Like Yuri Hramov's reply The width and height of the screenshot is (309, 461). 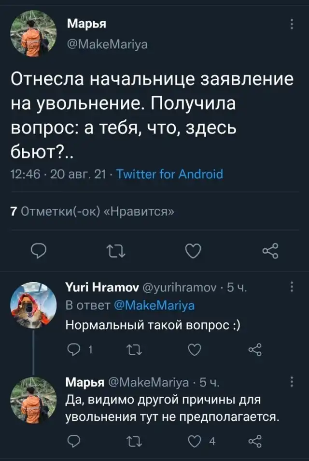[194, 349]
